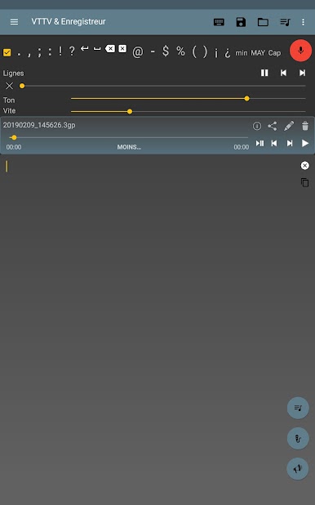Open the three-dot overflow menu
The image size is (315, 505).
pyautogui.click(x=303, y=22)
